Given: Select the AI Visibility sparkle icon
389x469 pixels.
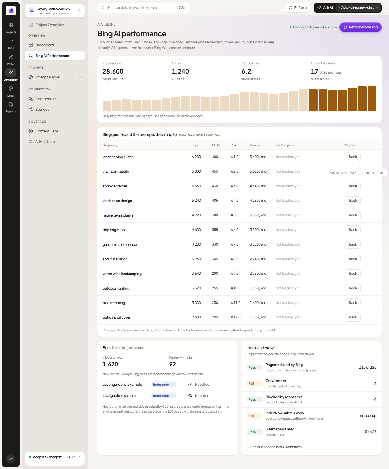Looking at the screenshot, I should click(x=11, y=72).
